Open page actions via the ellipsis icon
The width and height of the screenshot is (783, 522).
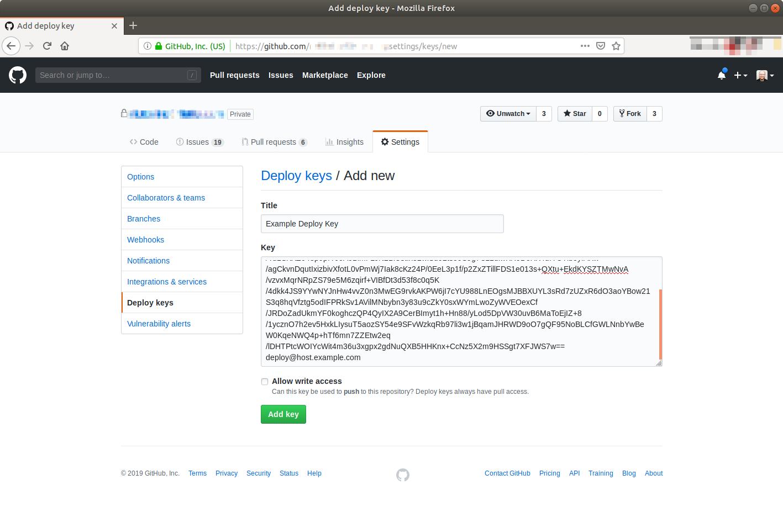coord(585,46)
